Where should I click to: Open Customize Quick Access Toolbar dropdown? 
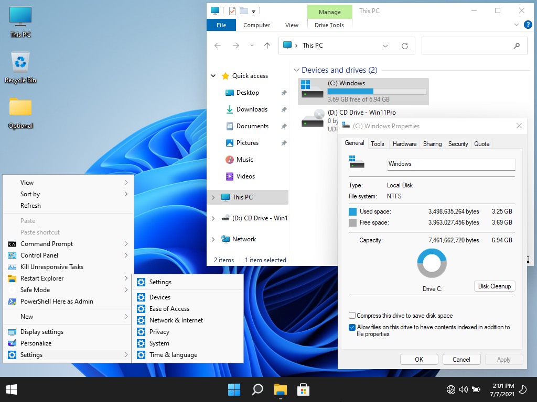(253, 12)
